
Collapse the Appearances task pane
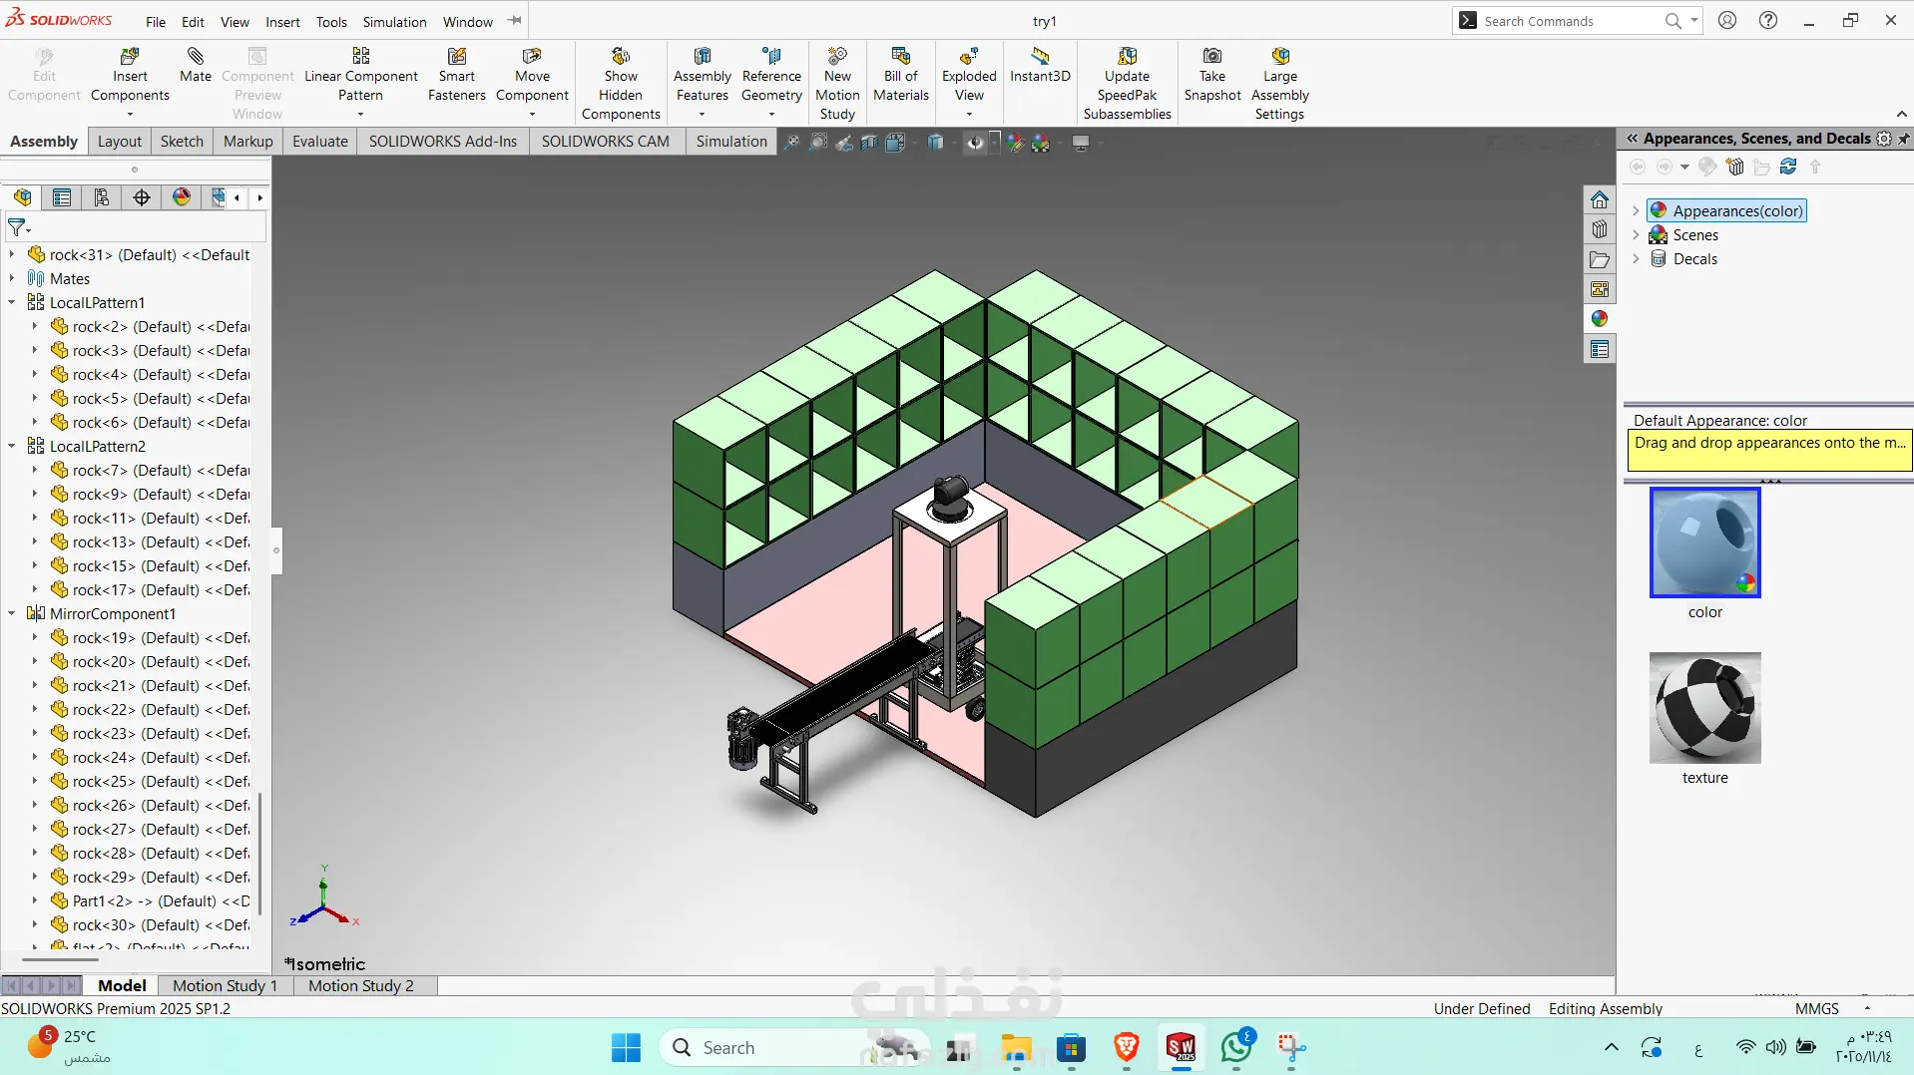point(1632,139)
